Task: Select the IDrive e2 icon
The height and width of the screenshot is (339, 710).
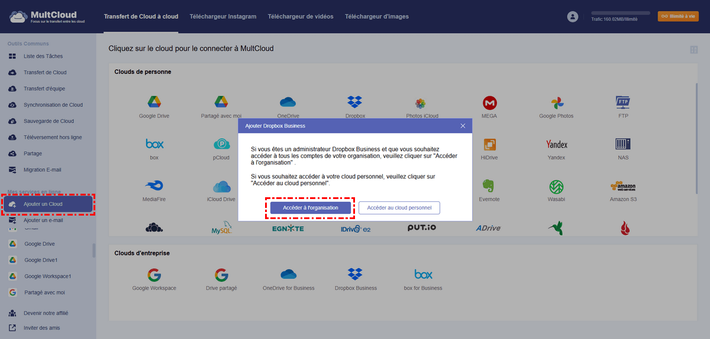Action: pyautogui.click(x=355, y=229)
